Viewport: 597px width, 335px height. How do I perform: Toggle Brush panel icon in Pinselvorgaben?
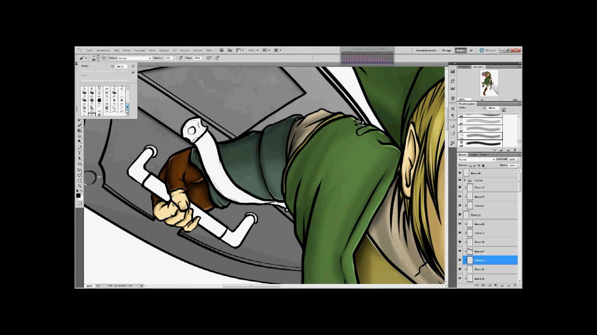[x=504, y=109]
